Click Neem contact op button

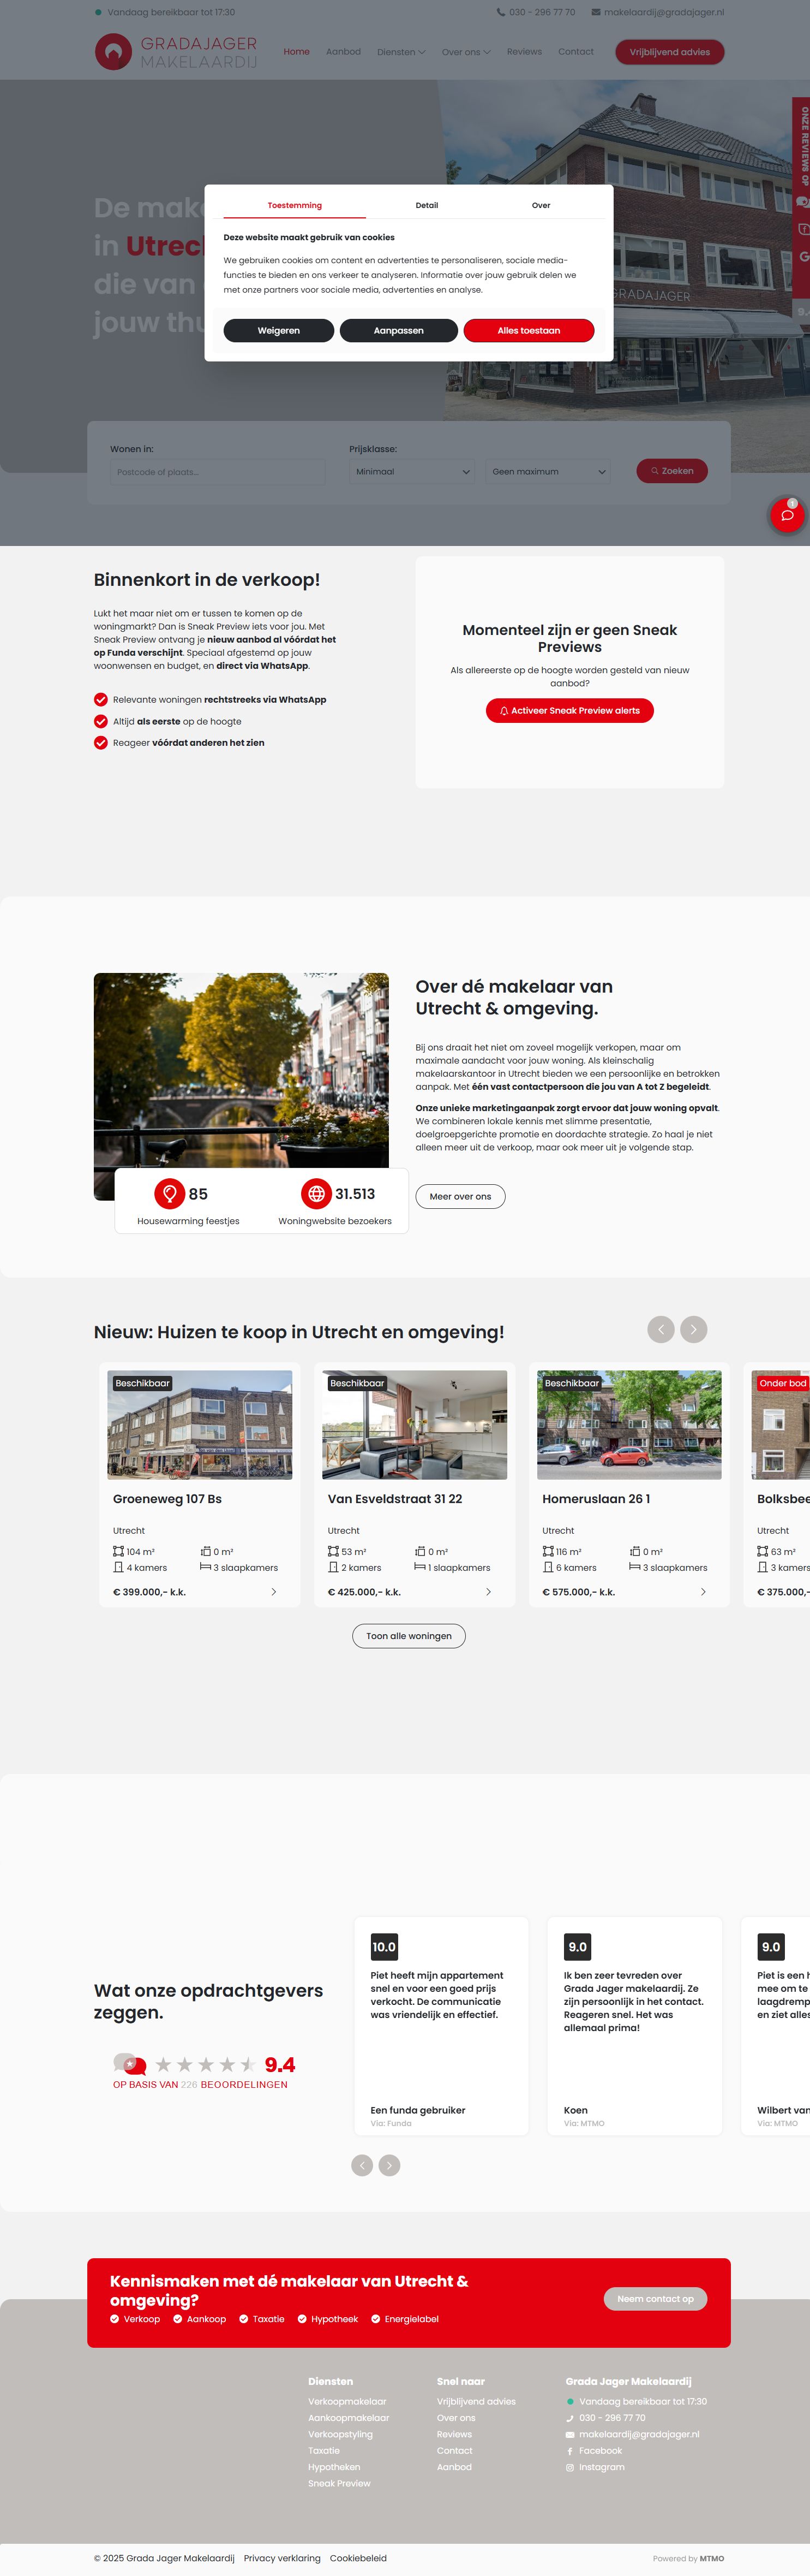tap(655, 2299)
